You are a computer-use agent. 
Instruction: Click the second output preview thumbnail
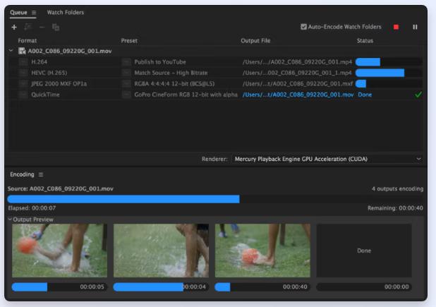[x=161, y=251]
